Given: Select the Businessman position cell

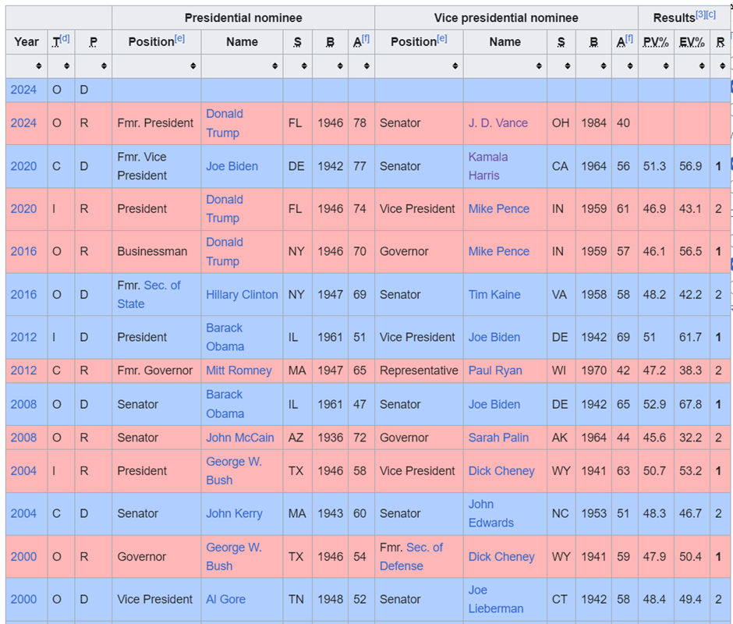Looking at the screenshot, I should tap(157, 252).
